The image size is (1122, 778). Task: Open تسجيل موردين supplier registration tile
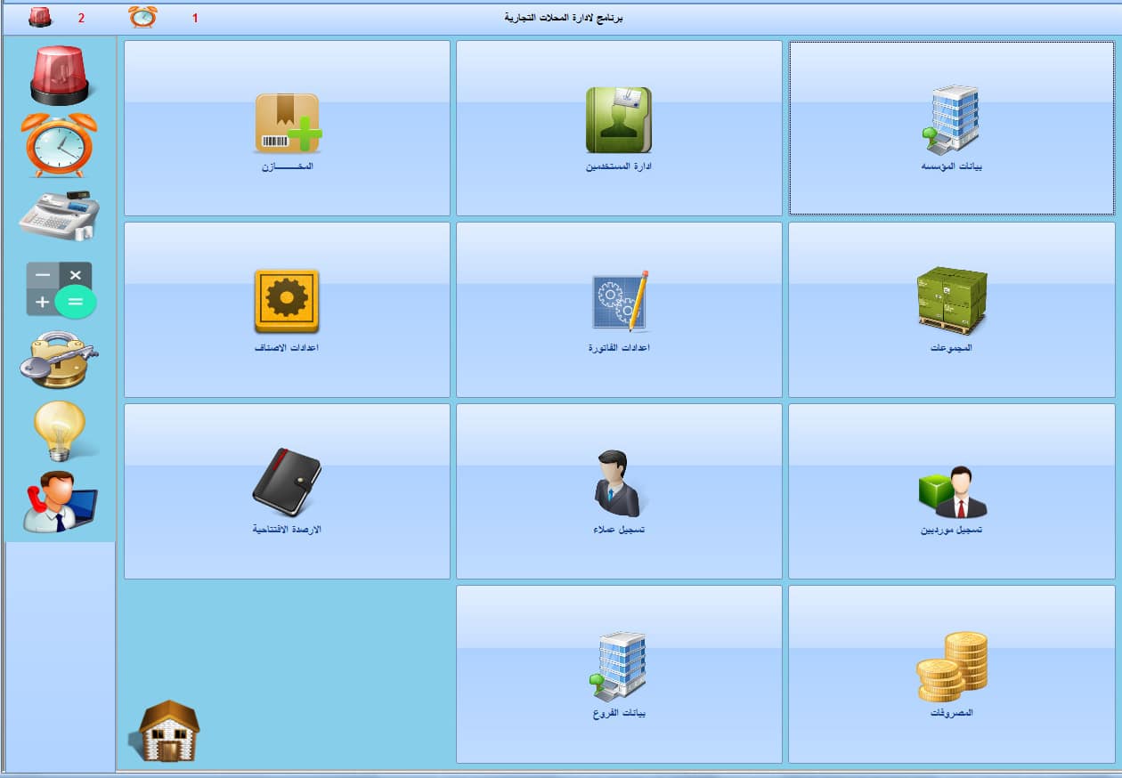coord(951,491)
